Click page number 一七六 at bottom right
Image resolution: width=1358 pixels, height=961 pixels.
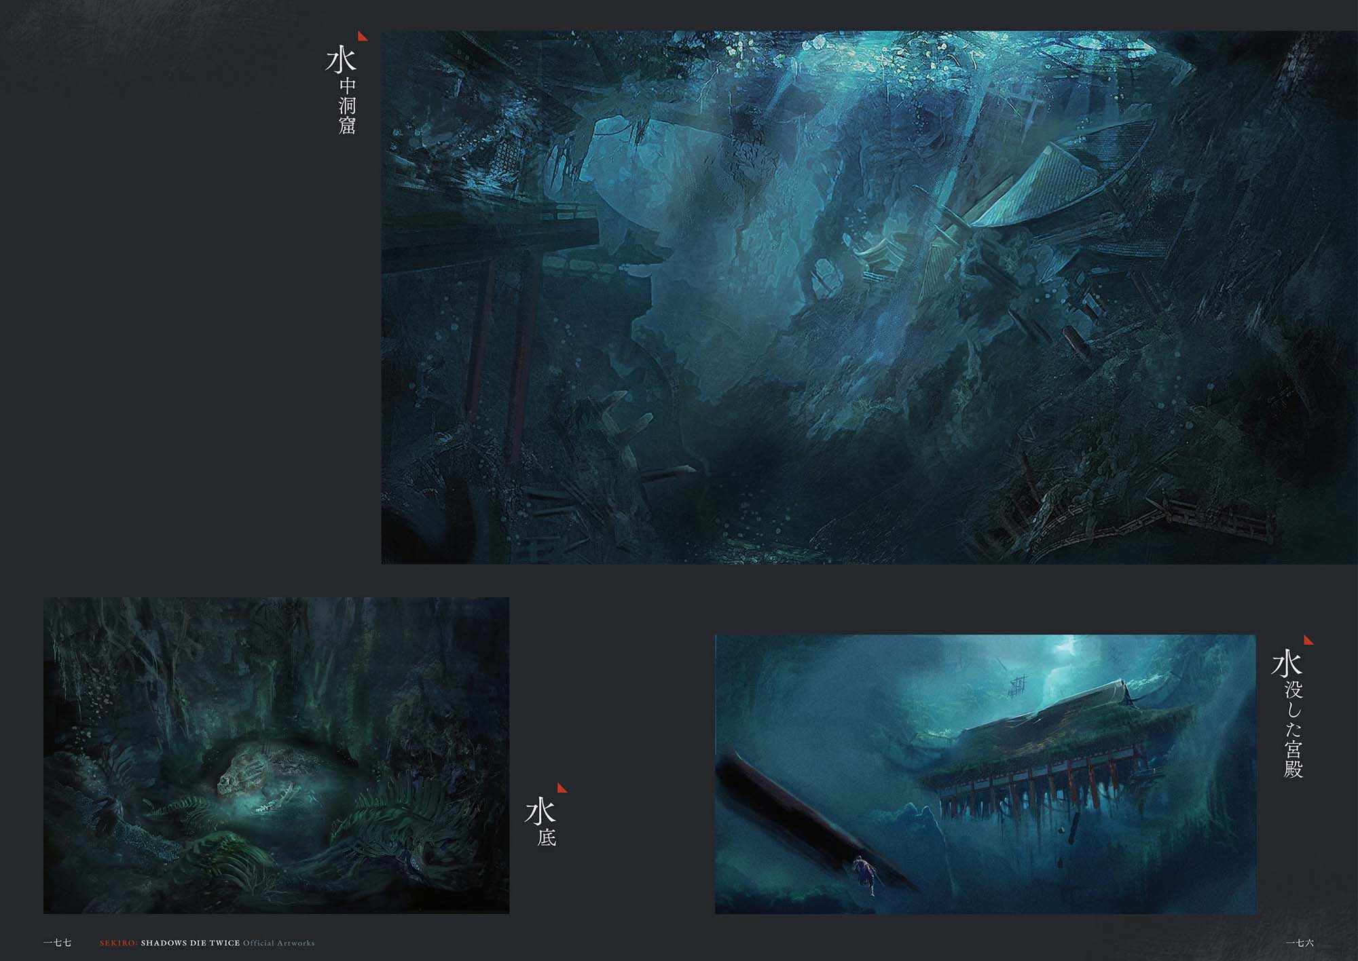pyautogui.click(x=1300, y=943)
